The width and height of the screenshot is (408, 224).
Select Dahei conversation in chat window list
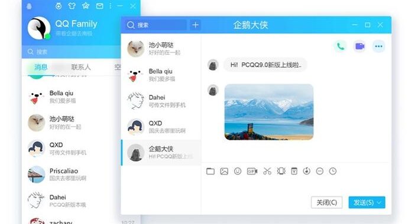coord(161,101)
